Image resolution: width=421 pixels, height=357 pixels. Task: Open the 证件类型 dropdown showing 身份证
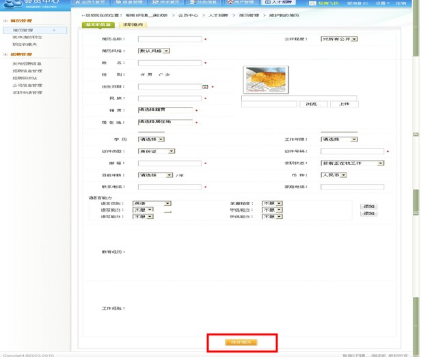(x=157, y=151)
